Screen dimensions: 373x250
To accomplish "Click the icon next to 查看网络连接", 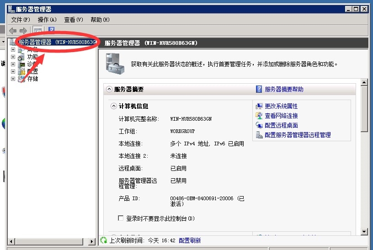I will pos(259,116).
